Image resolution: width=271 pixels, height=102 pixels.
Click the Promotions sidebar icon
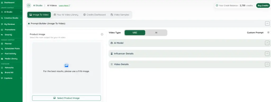click(x=2, y=30)
